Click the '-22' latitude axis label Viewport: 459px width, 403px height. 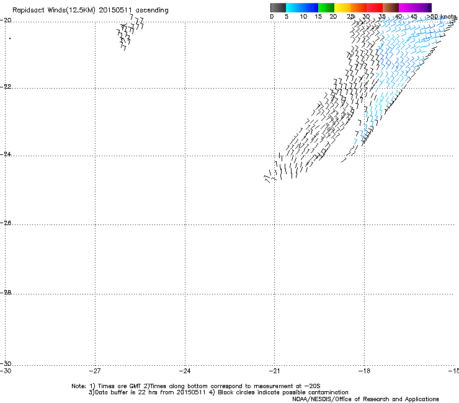click(6, 87)
